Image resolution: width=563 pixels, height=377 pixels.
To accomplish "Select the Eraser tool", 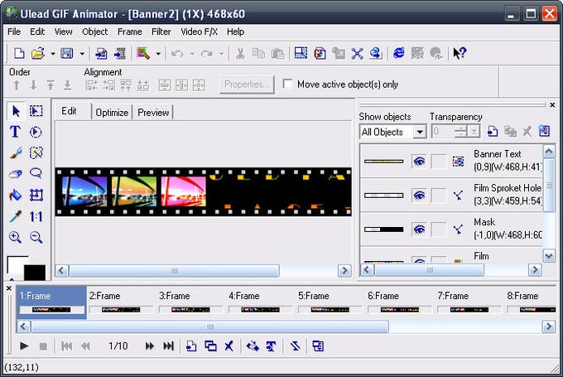I will coord(16,174).
